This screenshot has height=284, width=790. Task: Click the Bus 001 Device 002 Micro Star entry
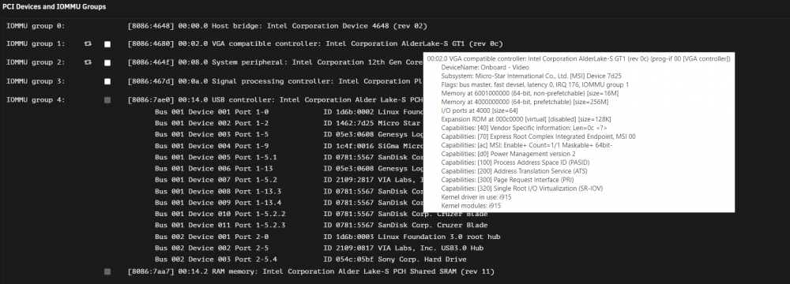(288, 123)
